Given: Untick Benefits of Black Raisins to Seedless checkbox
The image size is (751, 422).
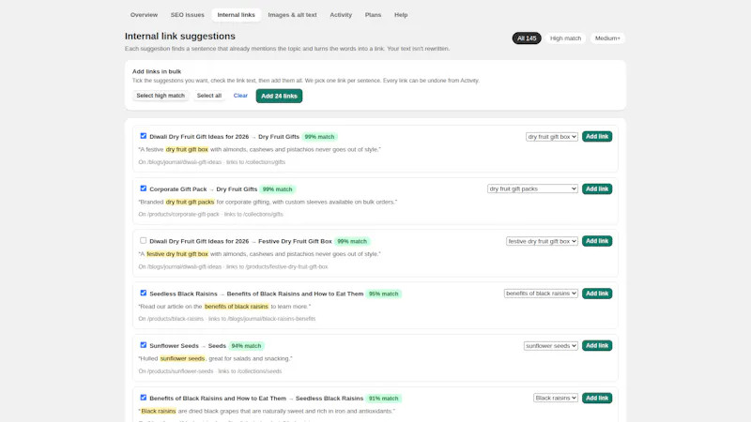Looking at the screenshot, I should pyautogui.click(x=144, y=398).
